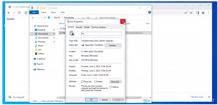Viewport: 218px width, 105px height.
Task: Open the address bar history dropdown
Action: [x=83, y=18]
